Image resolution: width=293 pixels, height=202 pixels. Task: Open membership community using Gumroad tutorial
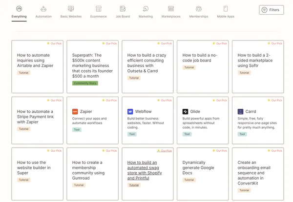(x=88, y=170)
